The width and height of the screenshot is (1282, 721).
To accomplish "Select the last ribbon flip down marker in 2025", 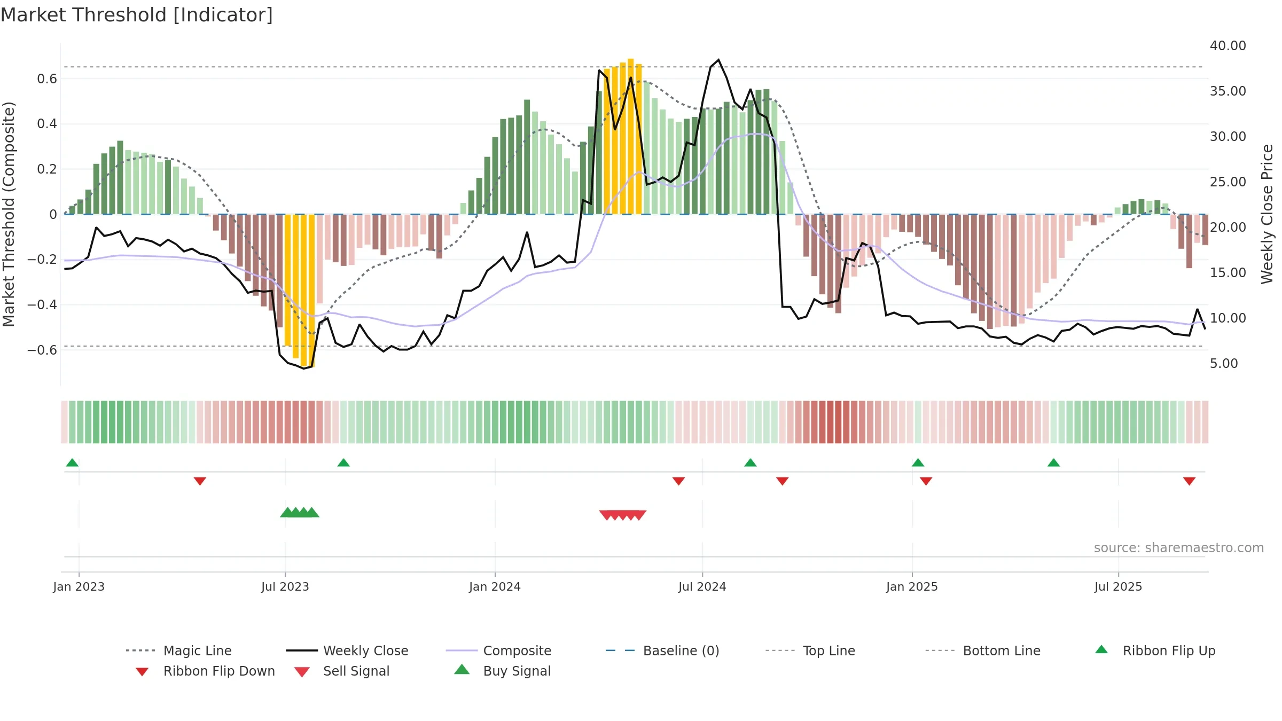I will pos(1189,481).
